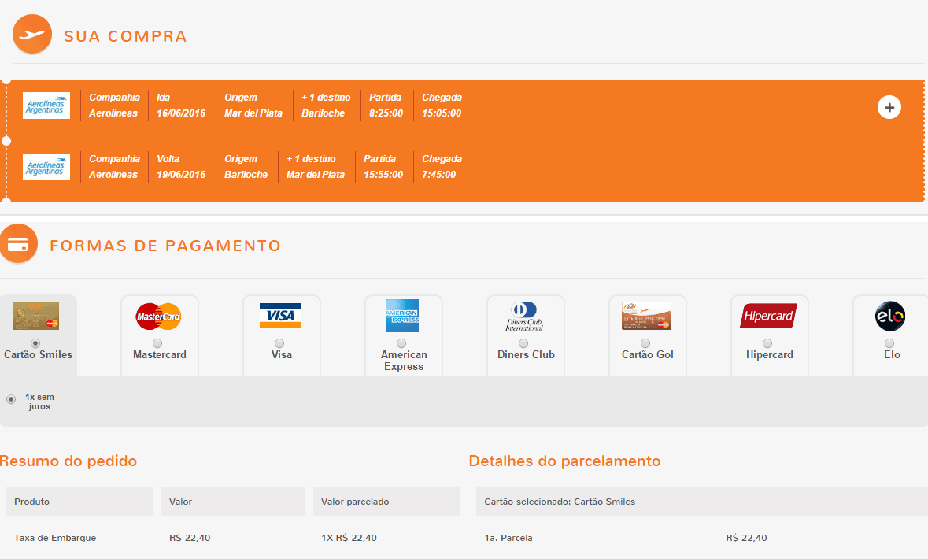
Task: Click arrival time 7:45:00
Action: click(438, 175)
